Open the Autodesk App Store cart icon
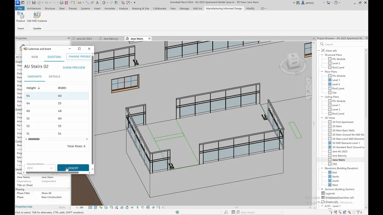The width and height of the screenshot is (383, 215). (329, 3)
